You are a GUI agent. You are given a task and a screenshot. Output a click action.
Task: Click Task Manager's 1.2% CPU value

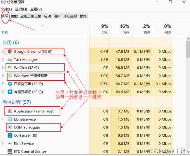[104, 60]
